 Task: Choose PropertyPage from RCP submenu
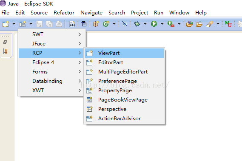[124, 90]
